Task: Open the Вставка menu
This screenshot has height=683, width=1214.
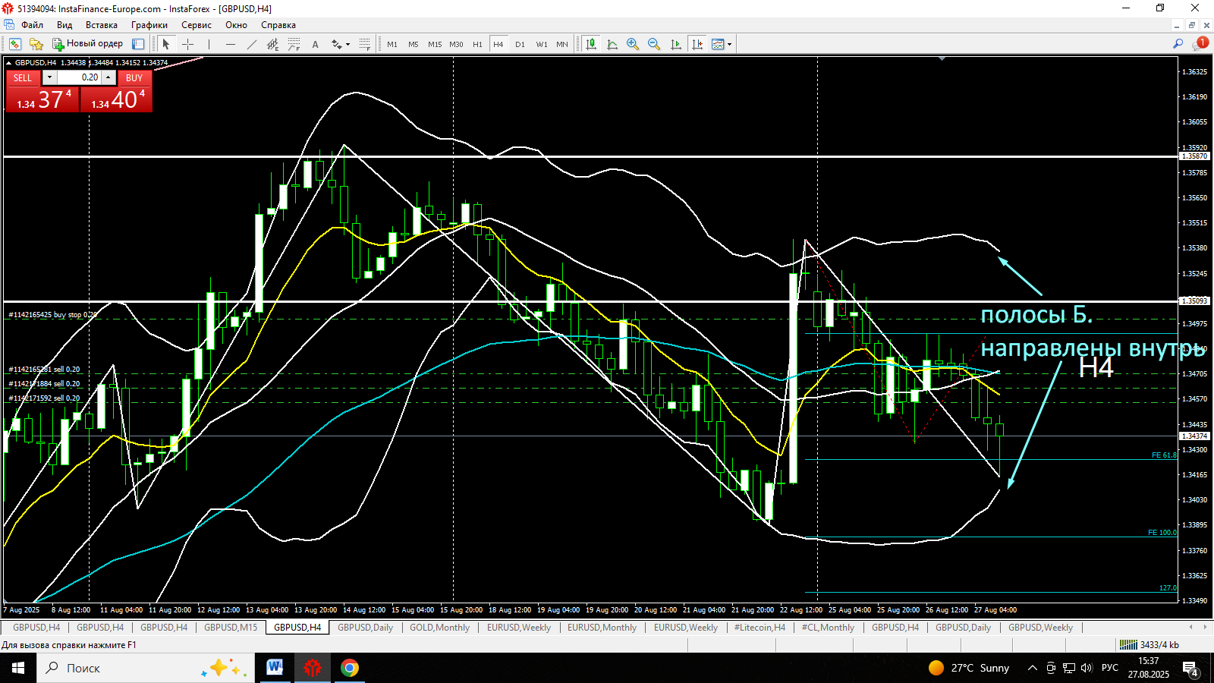Action: tap(102, 25)
